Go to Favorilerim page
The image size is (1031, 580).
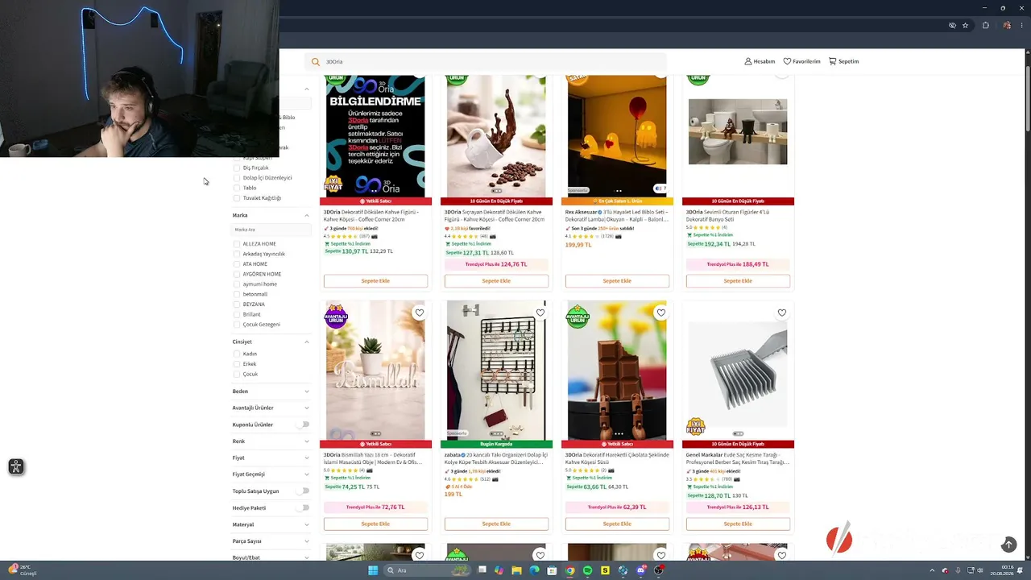pos(801,61)
